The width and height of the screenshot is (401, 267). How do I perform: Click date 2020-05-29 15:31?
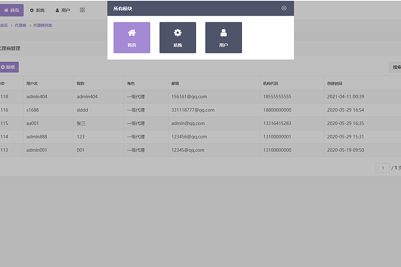tap(345, 137)
